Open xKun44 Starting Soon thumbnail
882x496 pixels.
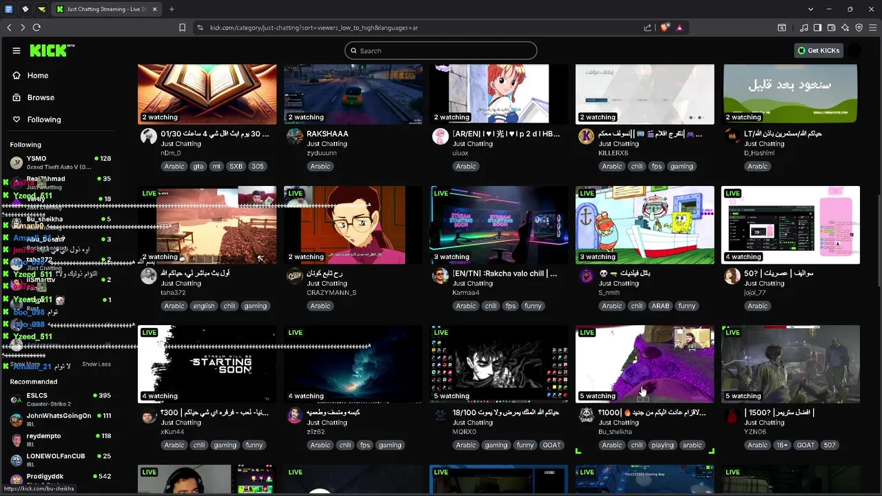pos(207,364)
